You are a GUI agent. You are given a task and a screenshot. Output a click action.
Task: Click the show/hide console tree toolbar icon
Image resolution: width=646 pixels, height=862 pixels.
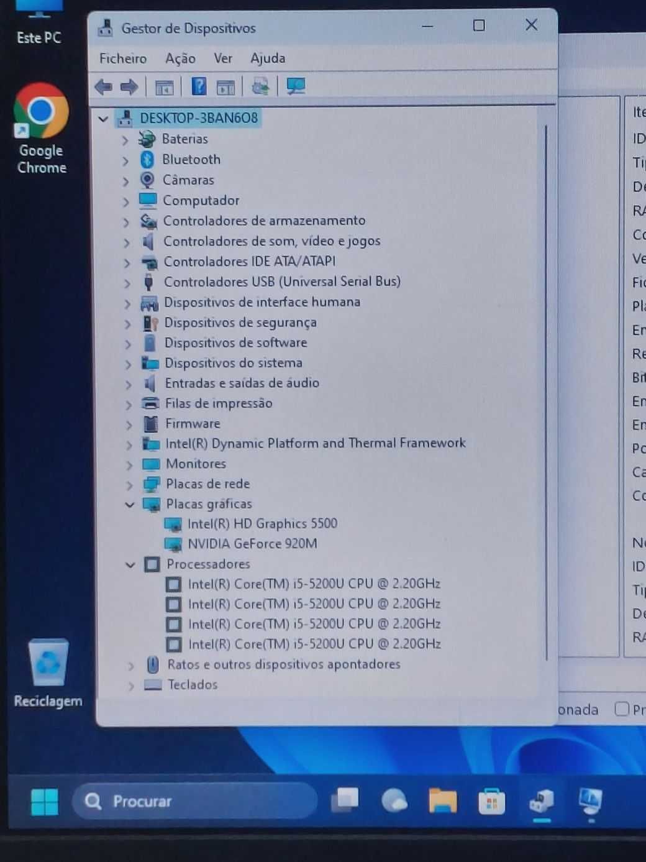[164, 88]
